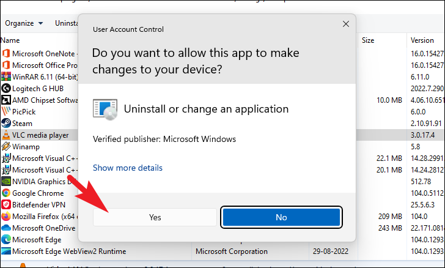Viewport: 445px width, 268px height.
Task: Click the VLC media player cone icon
Action: (6, 135)
